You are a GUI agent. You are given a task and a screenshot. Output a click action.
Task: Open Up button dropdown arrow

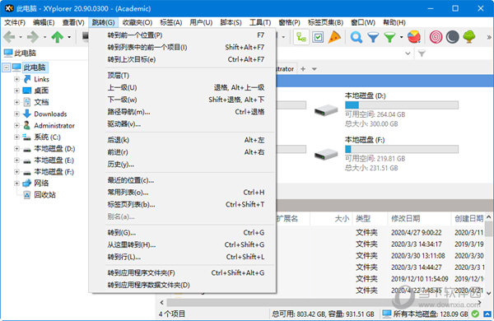[x=69, y=37]
